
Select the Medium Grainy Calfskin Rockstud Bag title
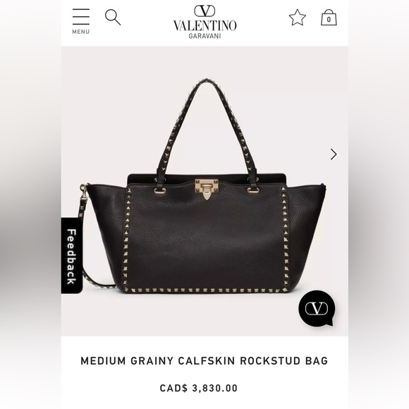coord(204,361)
